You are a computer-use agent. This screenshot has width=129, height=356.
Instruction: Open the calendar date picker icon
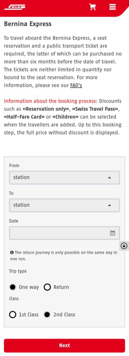coord(112,233)
